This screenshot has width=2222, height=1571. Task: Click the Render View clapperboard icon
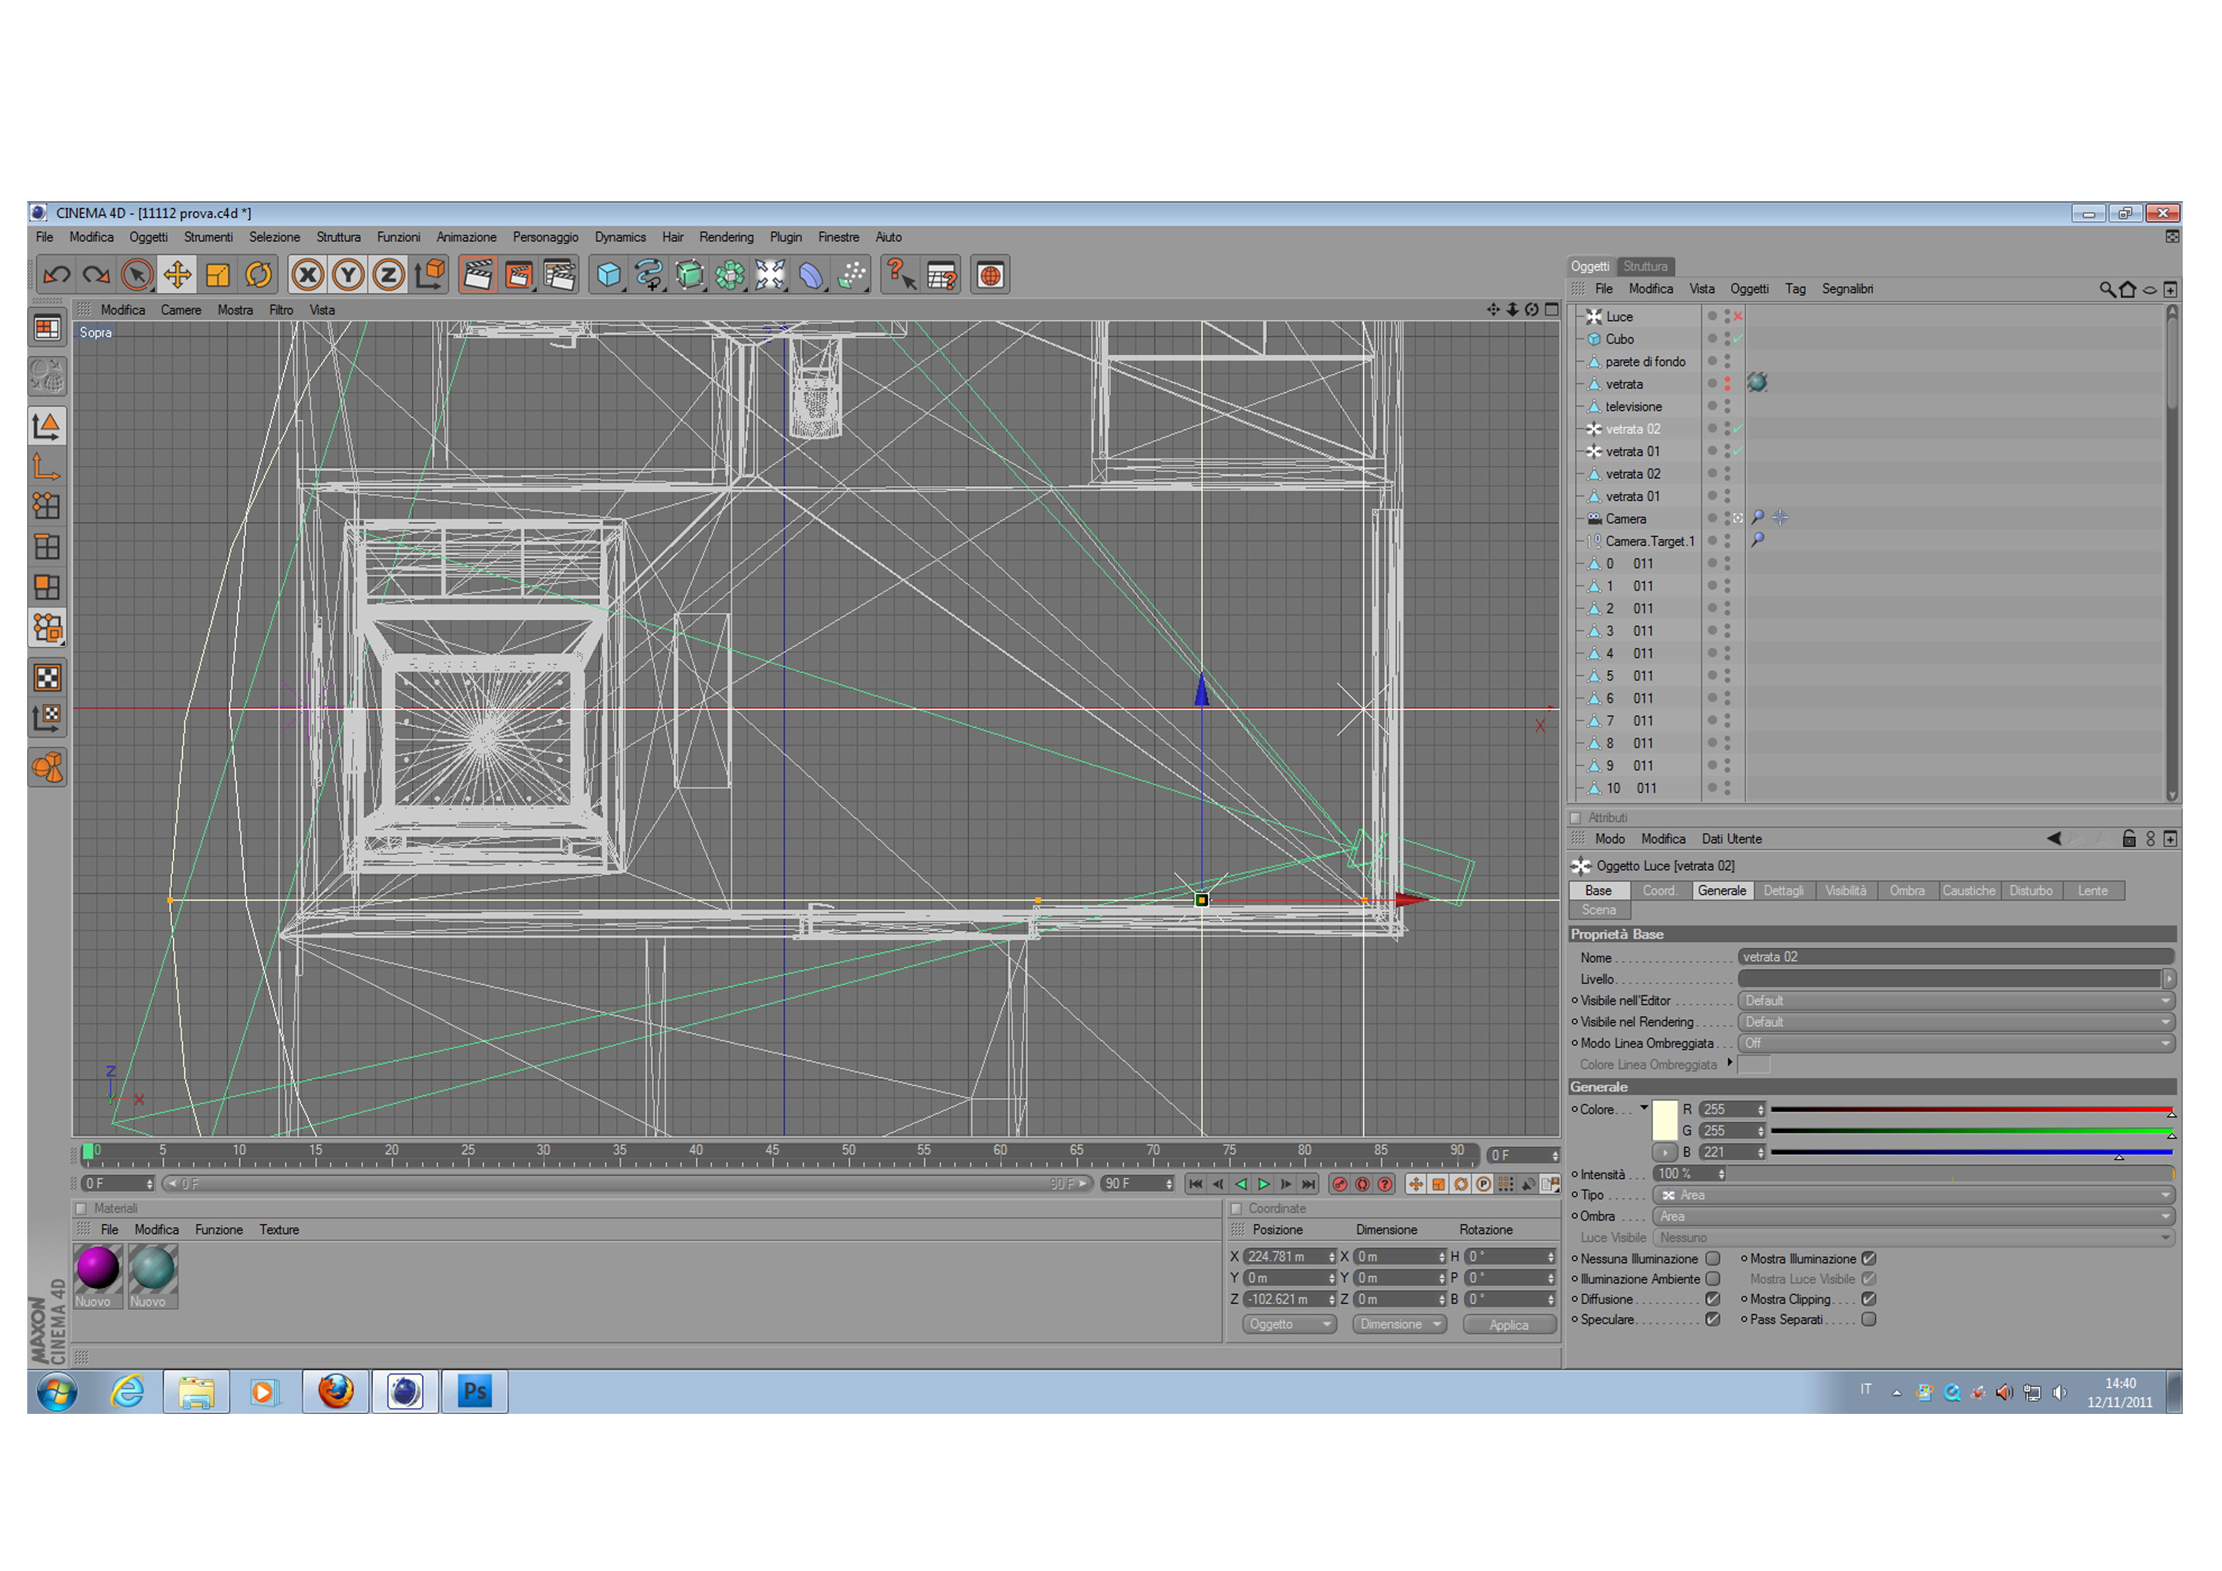[478, 276]
